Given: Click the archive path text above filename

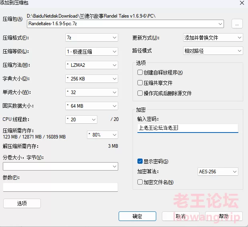Looking at the screenshot, I should point(91,16).
